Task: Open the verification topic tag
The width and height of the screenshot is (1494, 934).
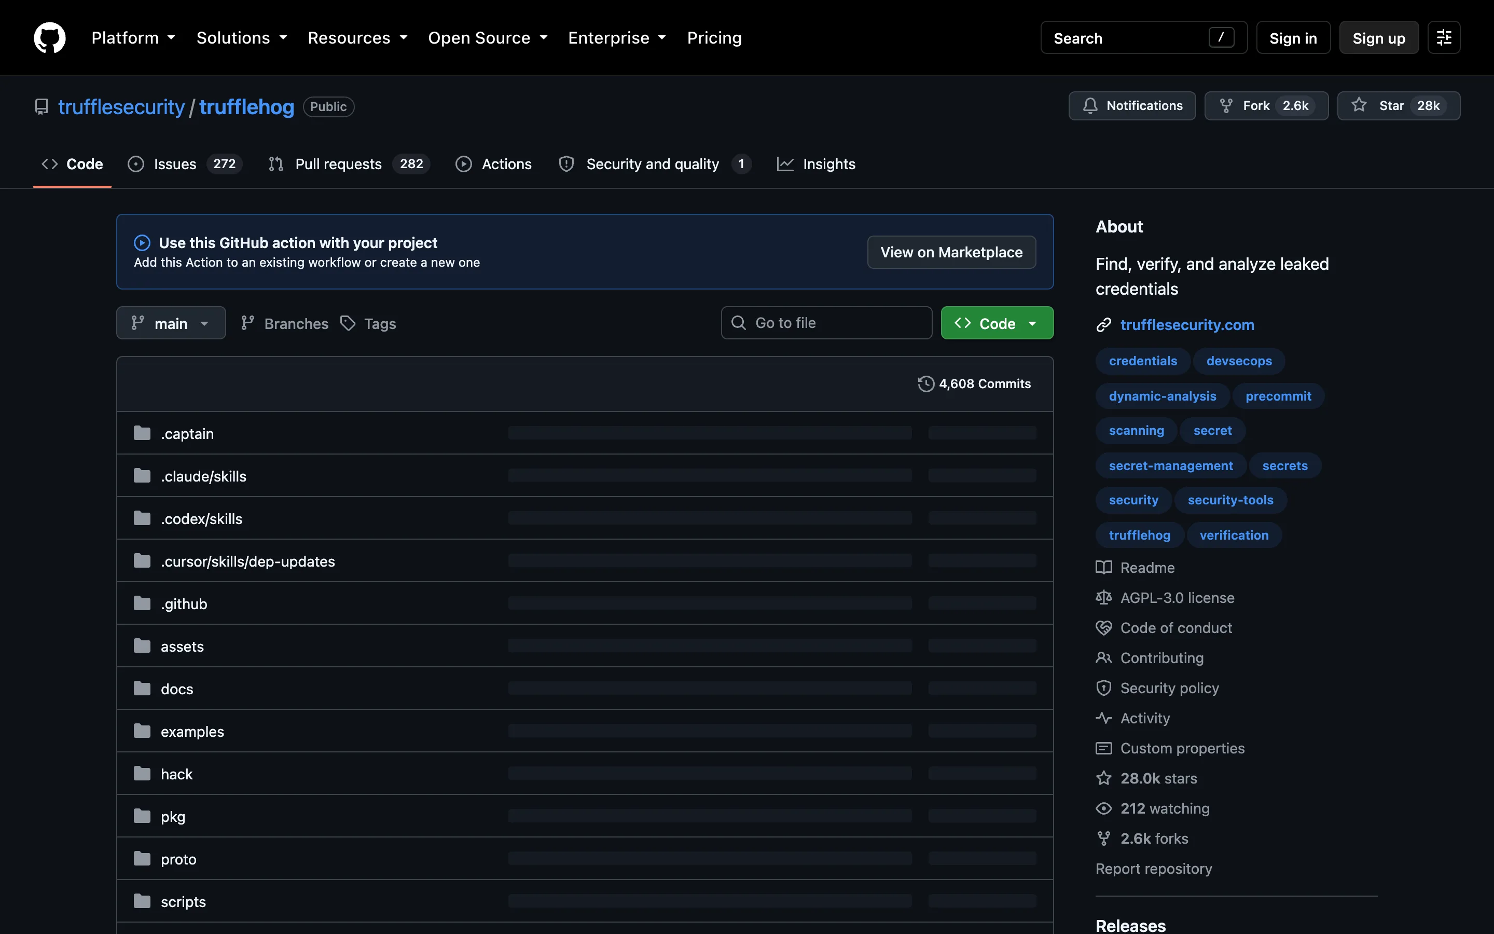Action: [x=1234, y=535]
